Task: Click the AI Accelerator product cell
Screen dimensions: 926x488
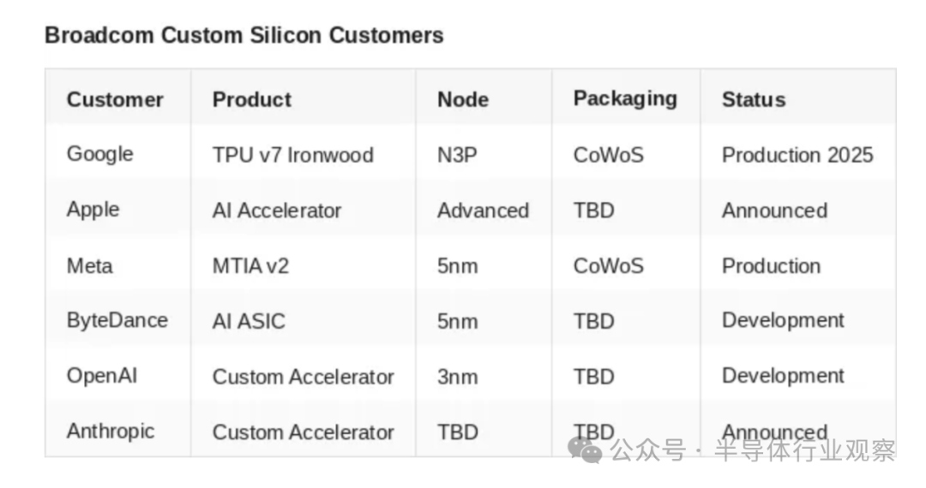Action: tap(277, 211)
